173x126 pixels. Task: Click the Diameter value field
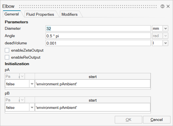pyautogui.click(x=98, y=28)
